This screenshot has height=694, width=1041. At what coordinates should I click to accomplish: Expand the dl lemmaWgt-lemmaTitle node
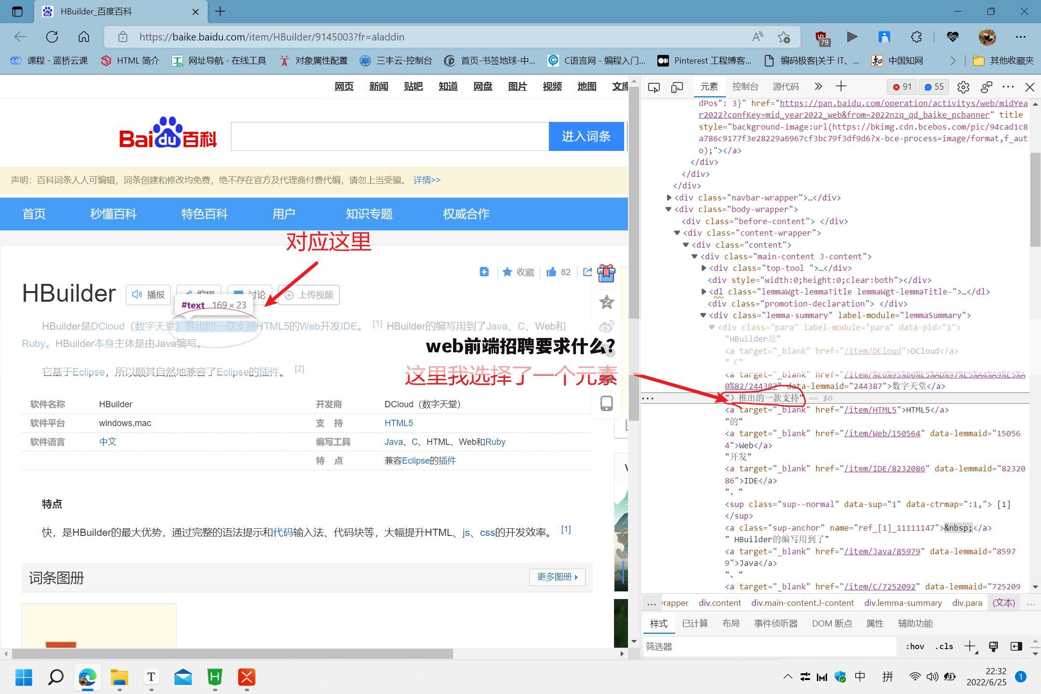704,292
